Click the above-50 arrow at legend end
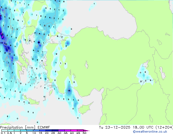173x134 pixels. coord(87,131)
